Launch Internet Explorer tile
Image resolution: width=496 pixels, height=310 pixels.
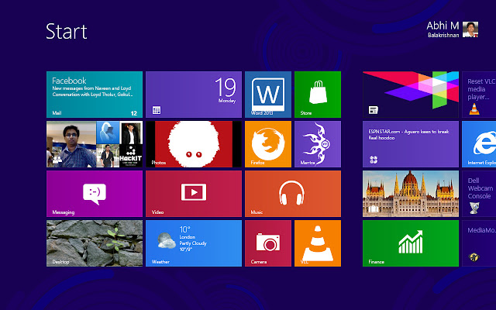click(479, 144)
